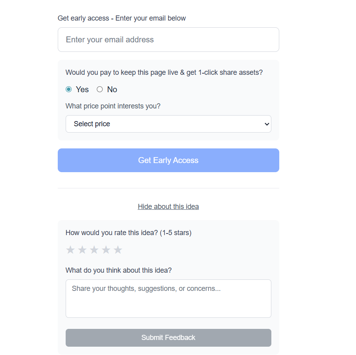The image size is (356, 355).
Task: Open the Select price dropdown
Action: click(168, 124)
